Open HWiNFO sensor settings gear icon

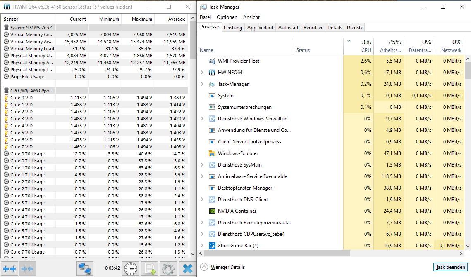pyautogui.click(x=168, y=269)
